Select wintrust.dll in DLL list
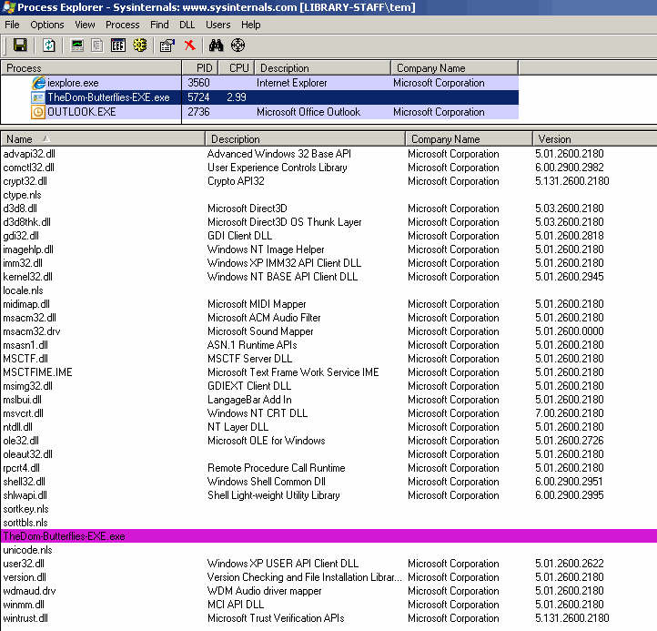 (x=25, y=618)
